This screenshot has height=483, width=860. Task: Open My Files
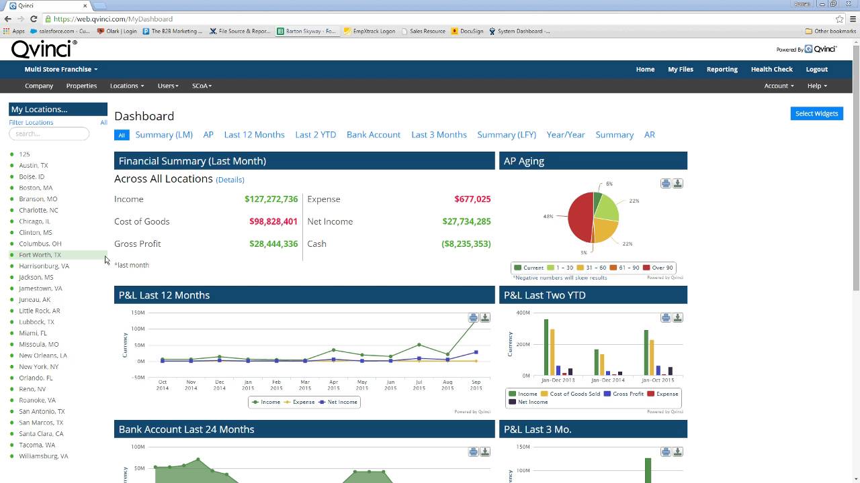tap(681, 69)
